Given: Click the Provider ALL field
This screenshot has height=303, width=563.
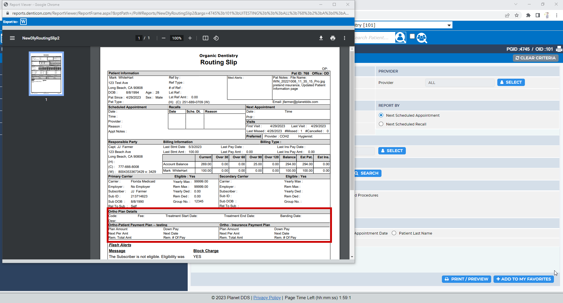Looking at the screenshot, I should [459, 83].
